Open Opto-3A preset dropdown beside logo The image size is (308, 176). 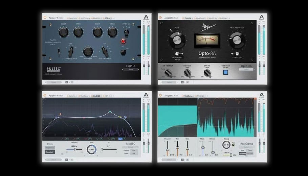246,69
